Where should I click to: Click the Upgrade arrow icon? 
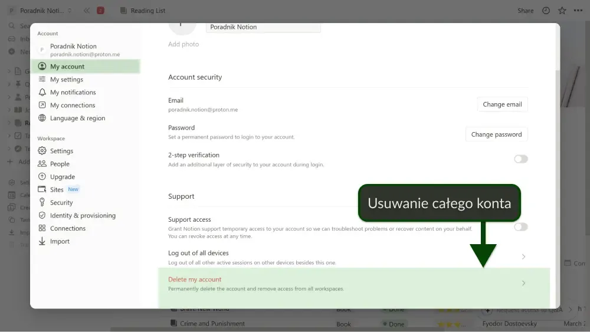point(42,177)
